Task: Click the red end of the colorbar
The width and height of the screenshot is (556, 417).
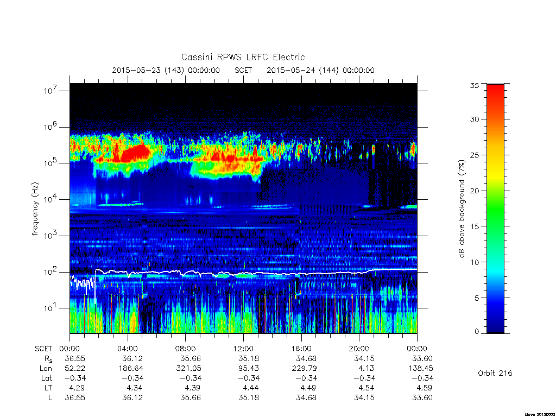Action: 495,93
